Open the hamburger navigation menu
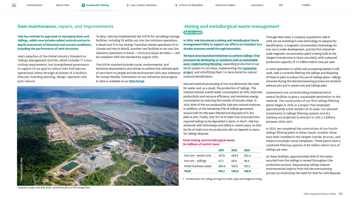Viewport: 352px width, 199px height. 14,5
